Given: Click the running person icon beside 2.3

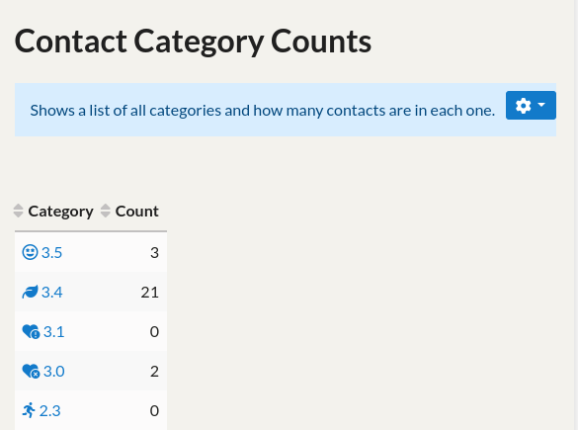Looking at the screenshot, I should [x=29, y=410].
